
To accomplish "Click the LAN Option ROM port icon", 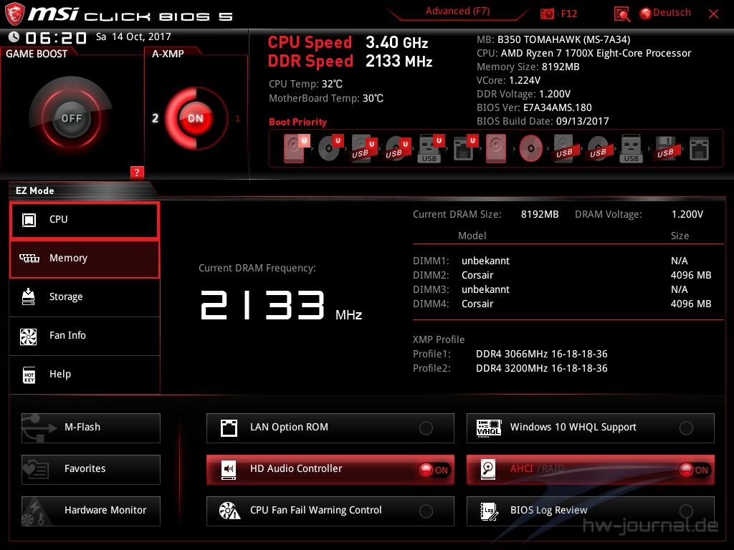I will (x=229, y=428).
